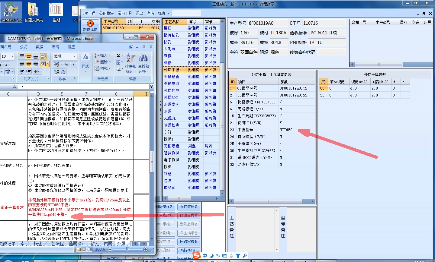Click 修改信息 button
Viewport: 435px width, 262px height.
(188, 216)
